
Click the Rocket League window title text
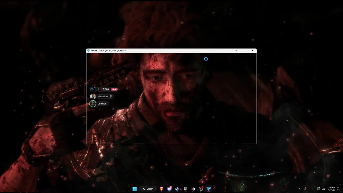pyautogui.click(x=108, y=51)
